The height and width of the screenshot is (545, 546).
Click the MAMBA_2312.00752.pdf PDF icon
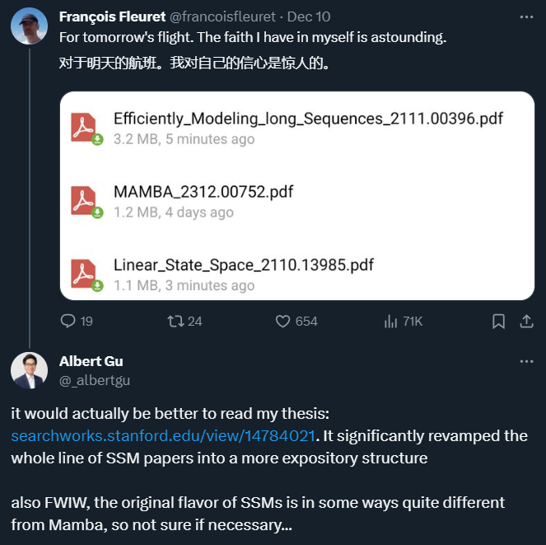point(85,202)
